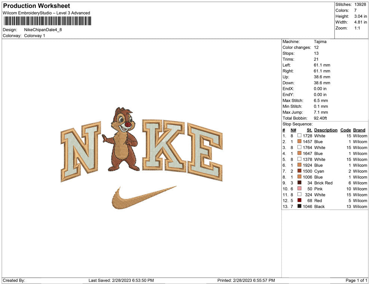Image resolution: width=370 pixels, height=284 pixels.
Task: Click the Code column header
Action: (x=345, y=130)
